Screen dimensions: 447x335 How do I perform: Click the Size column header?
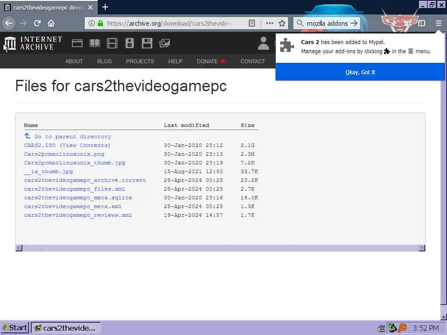(248, 125)
